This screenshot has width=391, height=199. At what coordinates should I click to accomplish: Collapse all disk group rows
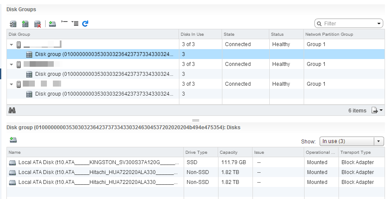pos(65,23)
